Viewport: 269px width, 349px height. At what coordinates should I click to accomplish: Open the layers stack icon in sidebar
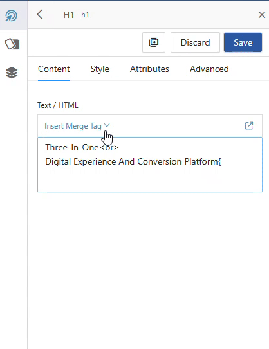pyautogui.click(x=12, y=73)
